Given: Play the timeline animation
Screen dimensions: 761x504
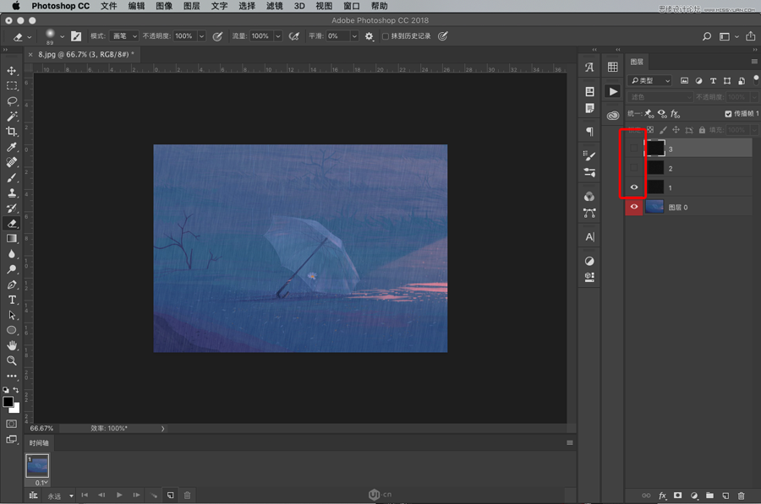Looking at the screenshot, I should [x=119, y=495].
